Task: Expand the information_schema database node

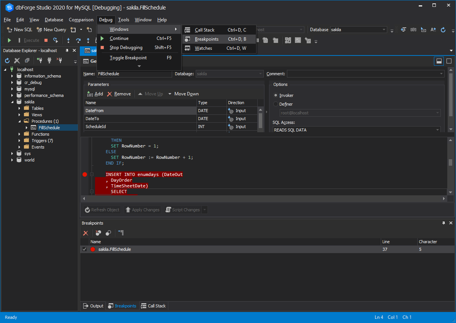Action: pos(13,76)
